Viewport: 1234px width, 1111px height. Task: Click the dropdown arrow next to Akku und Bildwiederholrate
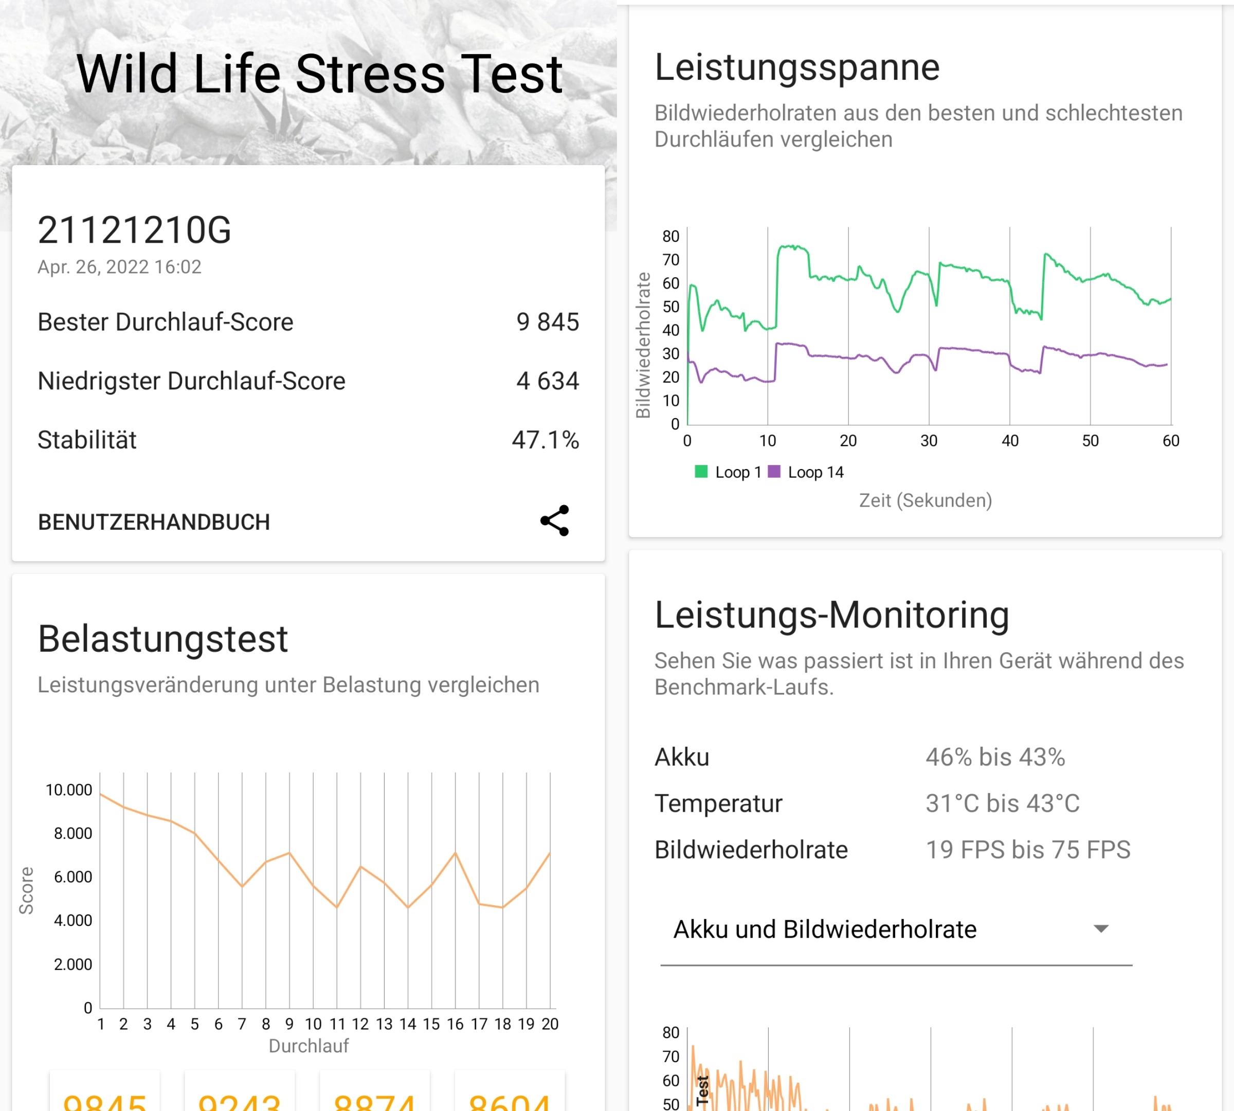pyautogui.click(x=1101, y=929)
